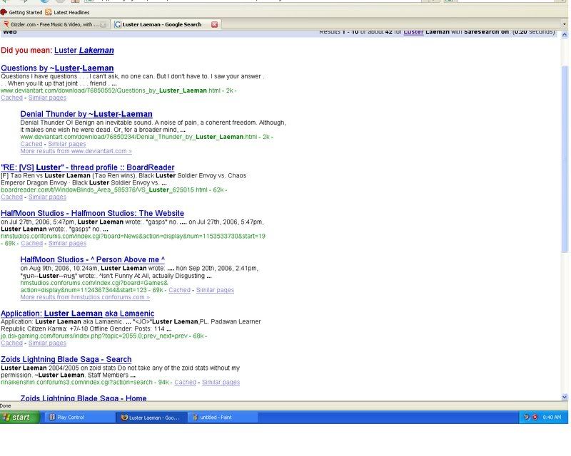Open HalfMoon Studios - Person Above me result
The height and width of the screenshot is (456, 571).
pyautogui.click(x=93, y=259)
